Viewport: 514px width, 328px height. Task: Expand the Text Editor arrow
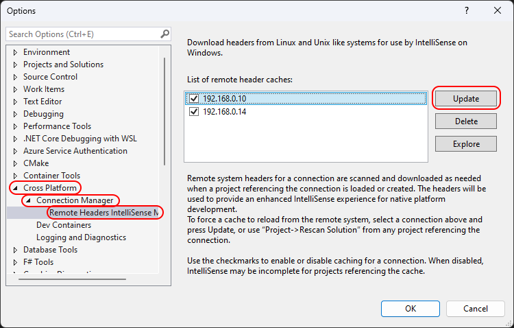coord(16,102)
